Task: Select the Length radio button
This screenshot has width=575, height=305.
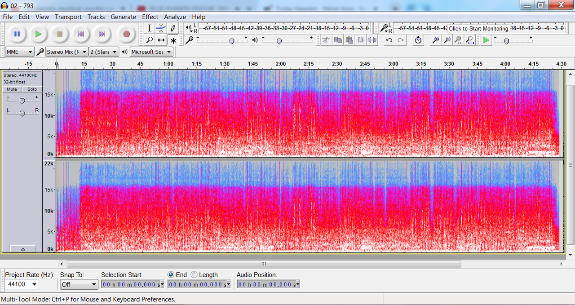Action: [194, 274]
